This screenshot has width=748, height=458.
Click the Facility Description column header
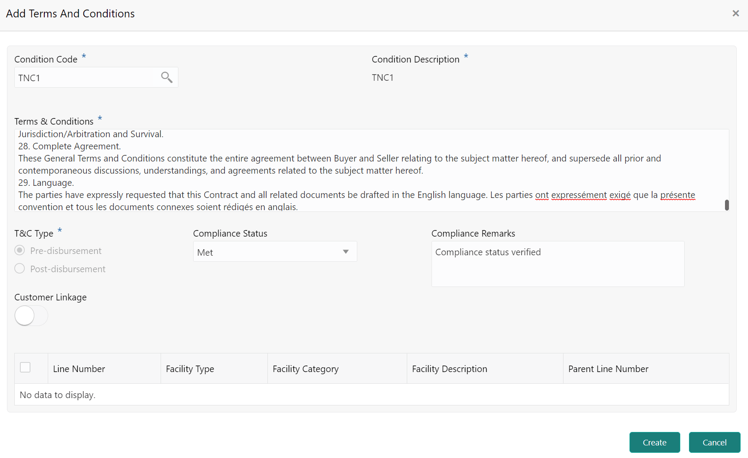(449, 368)
